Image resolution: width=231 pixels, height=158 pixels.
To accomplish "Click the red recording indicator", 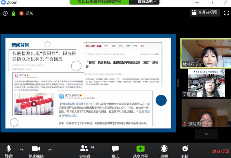I will (x=21, y=13).
